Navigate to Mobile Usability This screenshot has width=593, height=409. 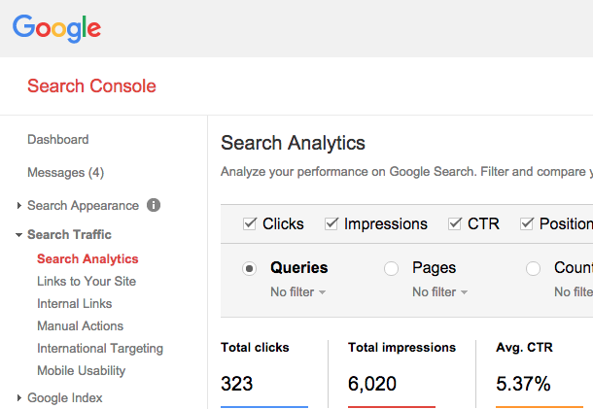[82, 371]
